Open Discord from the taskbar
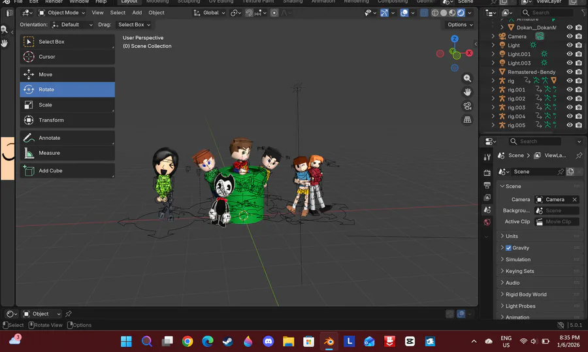The height and width of the screenshot is (352, 588). pos(268,342)
